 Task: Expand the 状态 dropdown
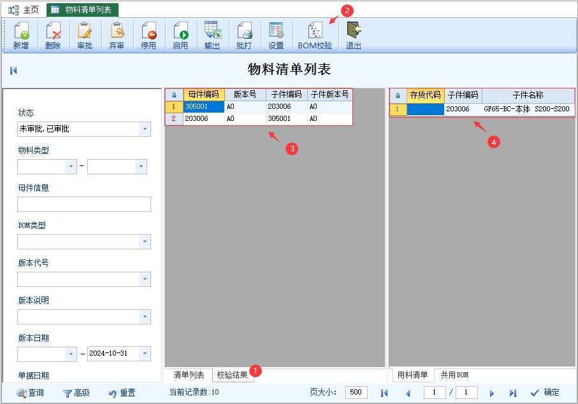tap(145, 129)
